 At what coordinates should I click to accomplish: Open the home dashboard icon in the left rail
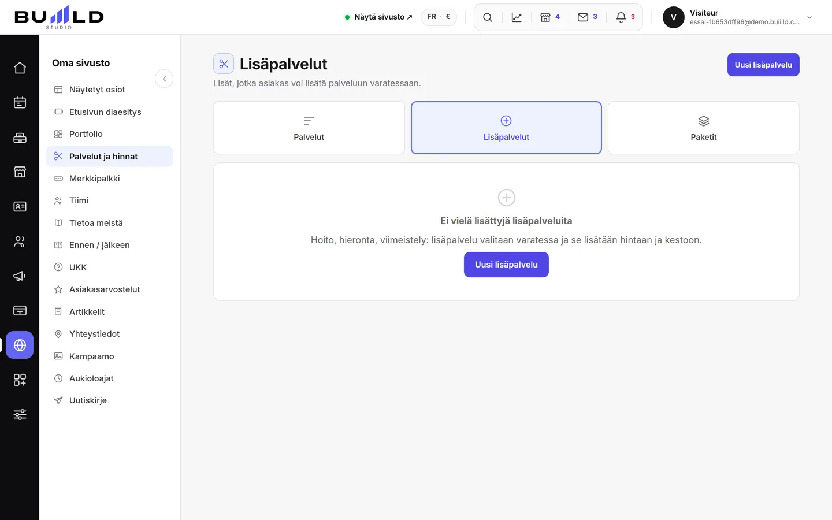(x=20, y=68)
